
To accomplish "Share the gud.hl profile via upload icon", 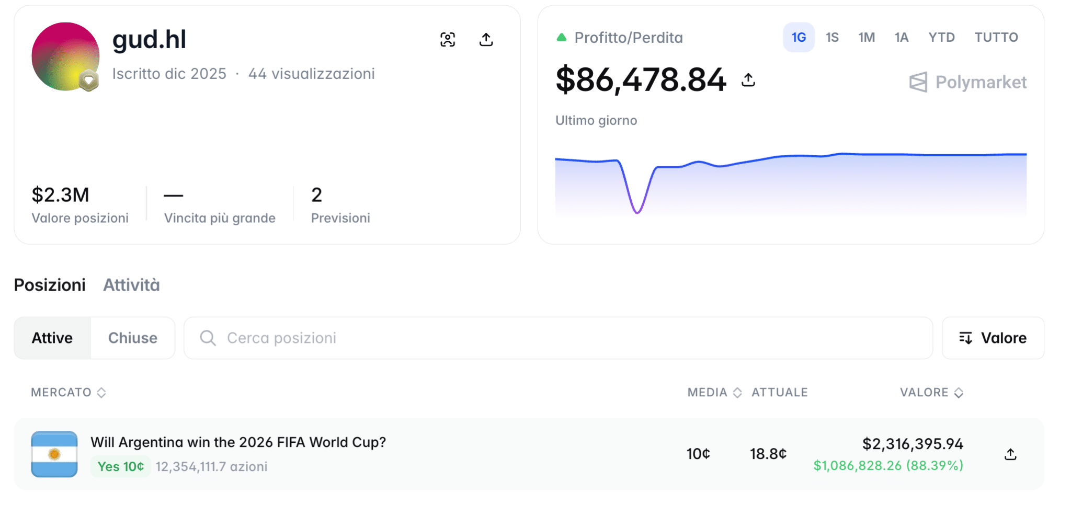I will [x=486, y=40].
